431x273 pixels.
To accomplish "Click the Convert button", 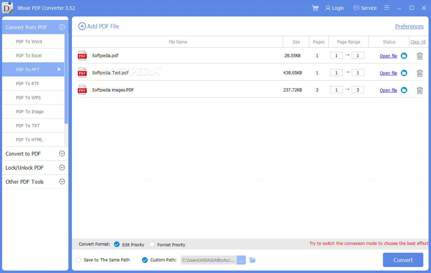I will [x=403, y=260].
